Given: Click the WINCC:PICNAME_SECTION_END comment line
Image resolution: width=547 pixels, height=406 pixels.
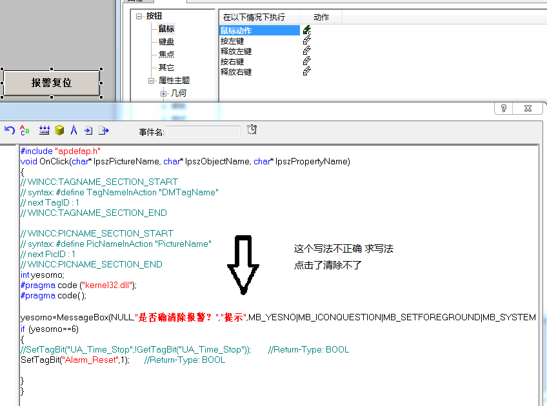Looking at the screenshot, I should (92, 264).
